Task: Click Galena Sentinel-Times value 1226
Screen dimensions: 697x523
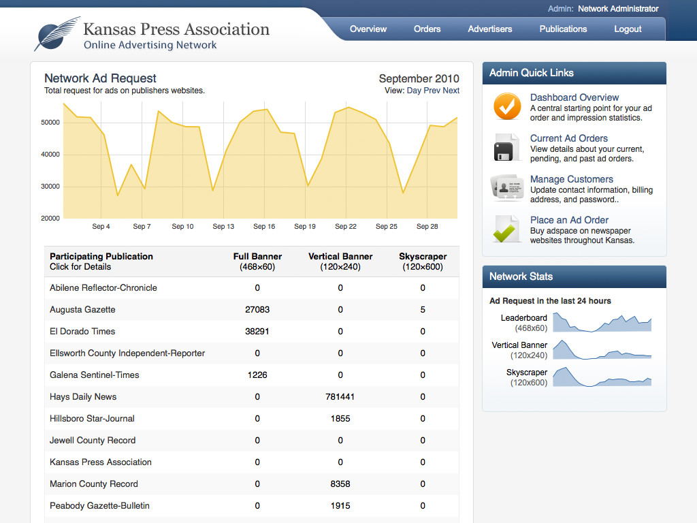Action: 257,375
